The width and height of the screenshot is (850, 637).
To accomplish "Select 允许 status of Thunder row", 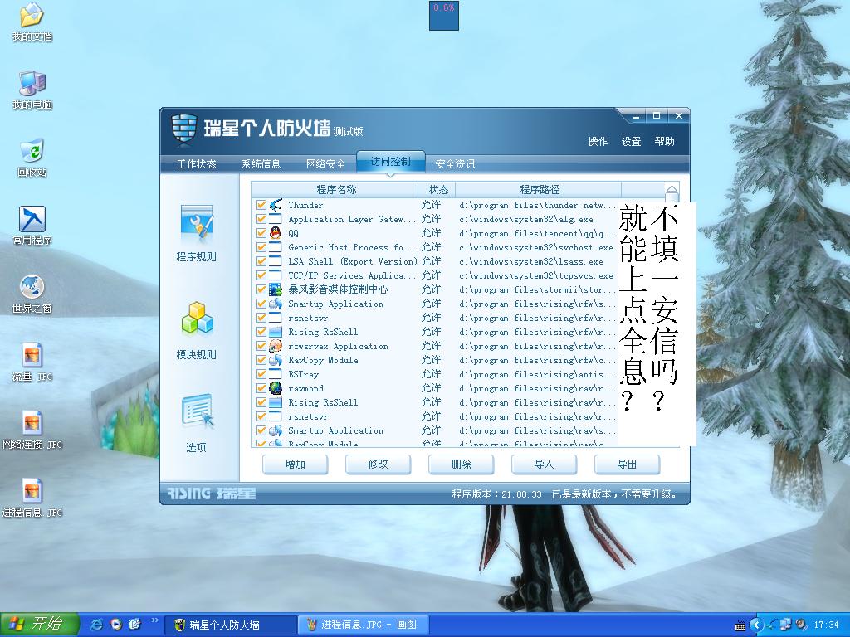I will click(x=432, y=205).
